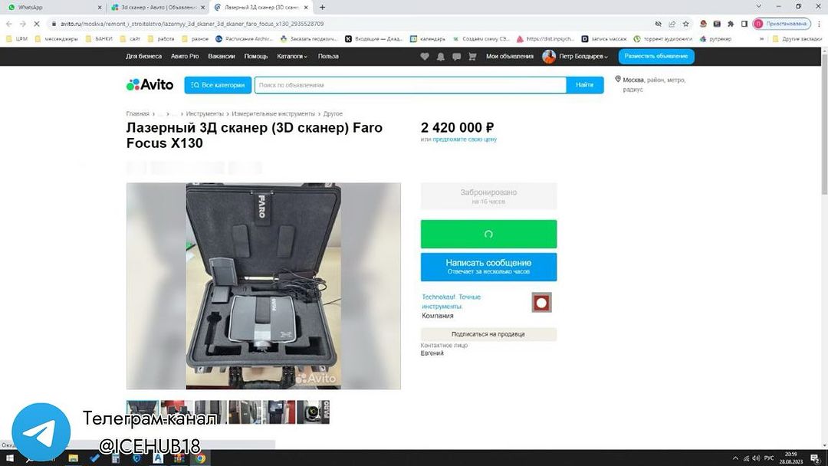
Task: Open the favorites heart icon
Action: [x=425, y=57]
